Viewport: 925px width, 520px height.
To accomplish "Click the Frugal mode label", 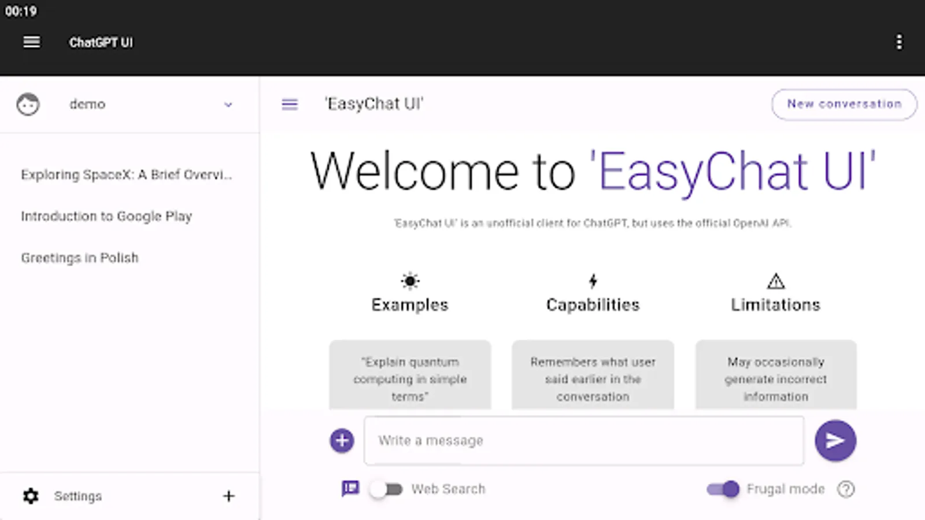I will pyautogui.click(x=786, y=489).
